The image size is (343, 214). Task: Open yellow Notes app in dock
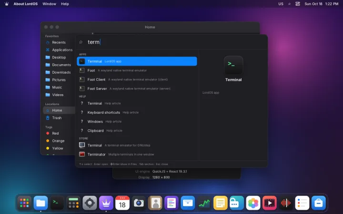(x=220, y=203)
